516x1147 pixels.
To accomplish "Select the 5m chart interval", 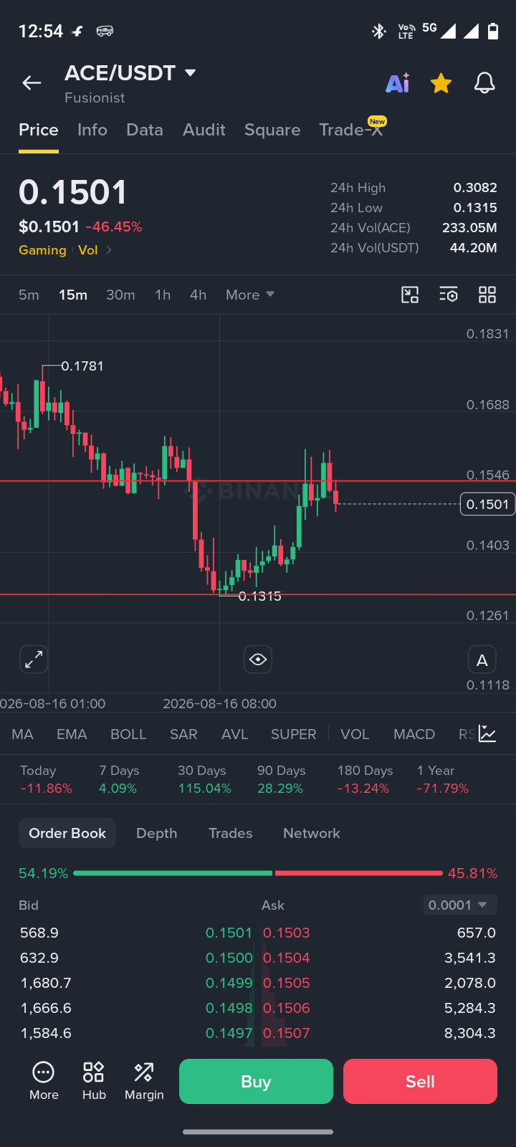I will [x=29, y=295].
